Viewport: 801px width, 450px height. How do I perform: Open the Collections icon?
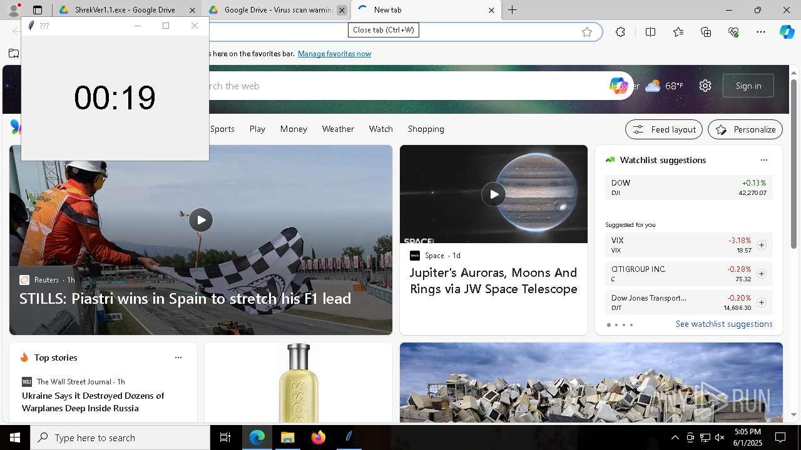[706, 32]
